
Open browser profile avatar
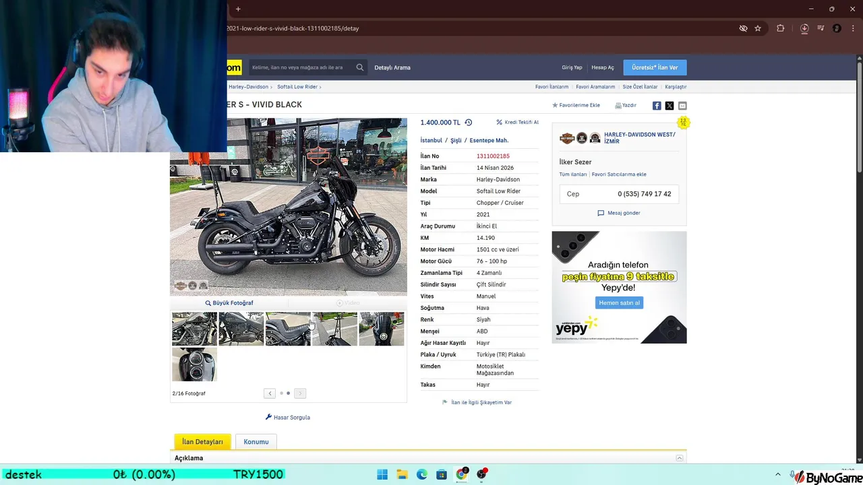[x=837, y=28]
